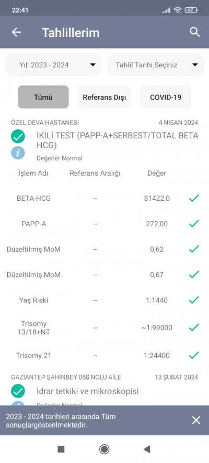This screenshot has height=463, width=209.
Task: Select the Tümü filter tab
Action: point(43,97)
